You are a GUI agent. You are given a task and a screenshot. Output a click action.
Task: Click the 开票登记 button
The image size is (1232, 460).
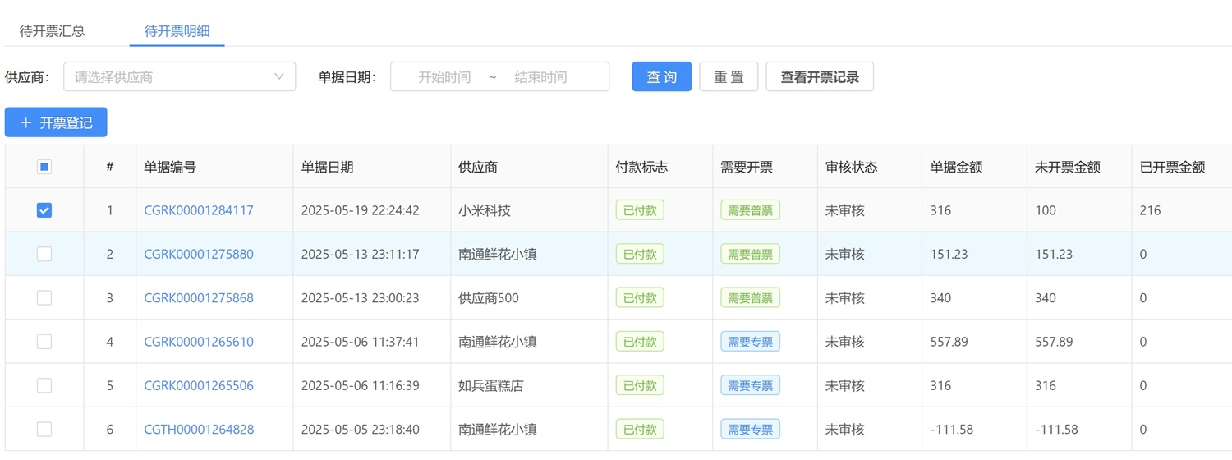(56, 122)
